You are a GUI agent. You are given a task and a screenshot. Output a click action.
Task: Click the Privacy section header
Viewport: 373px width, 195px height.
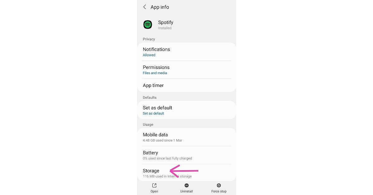point(149,39)
